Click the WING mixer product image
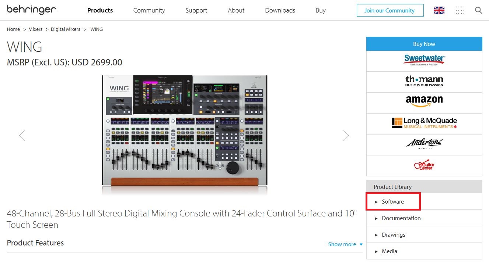 coord(184,134)
